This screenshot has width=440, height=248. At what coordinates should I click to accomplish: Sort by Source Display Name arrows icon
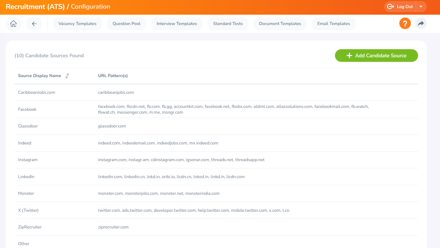pos(67,76)
